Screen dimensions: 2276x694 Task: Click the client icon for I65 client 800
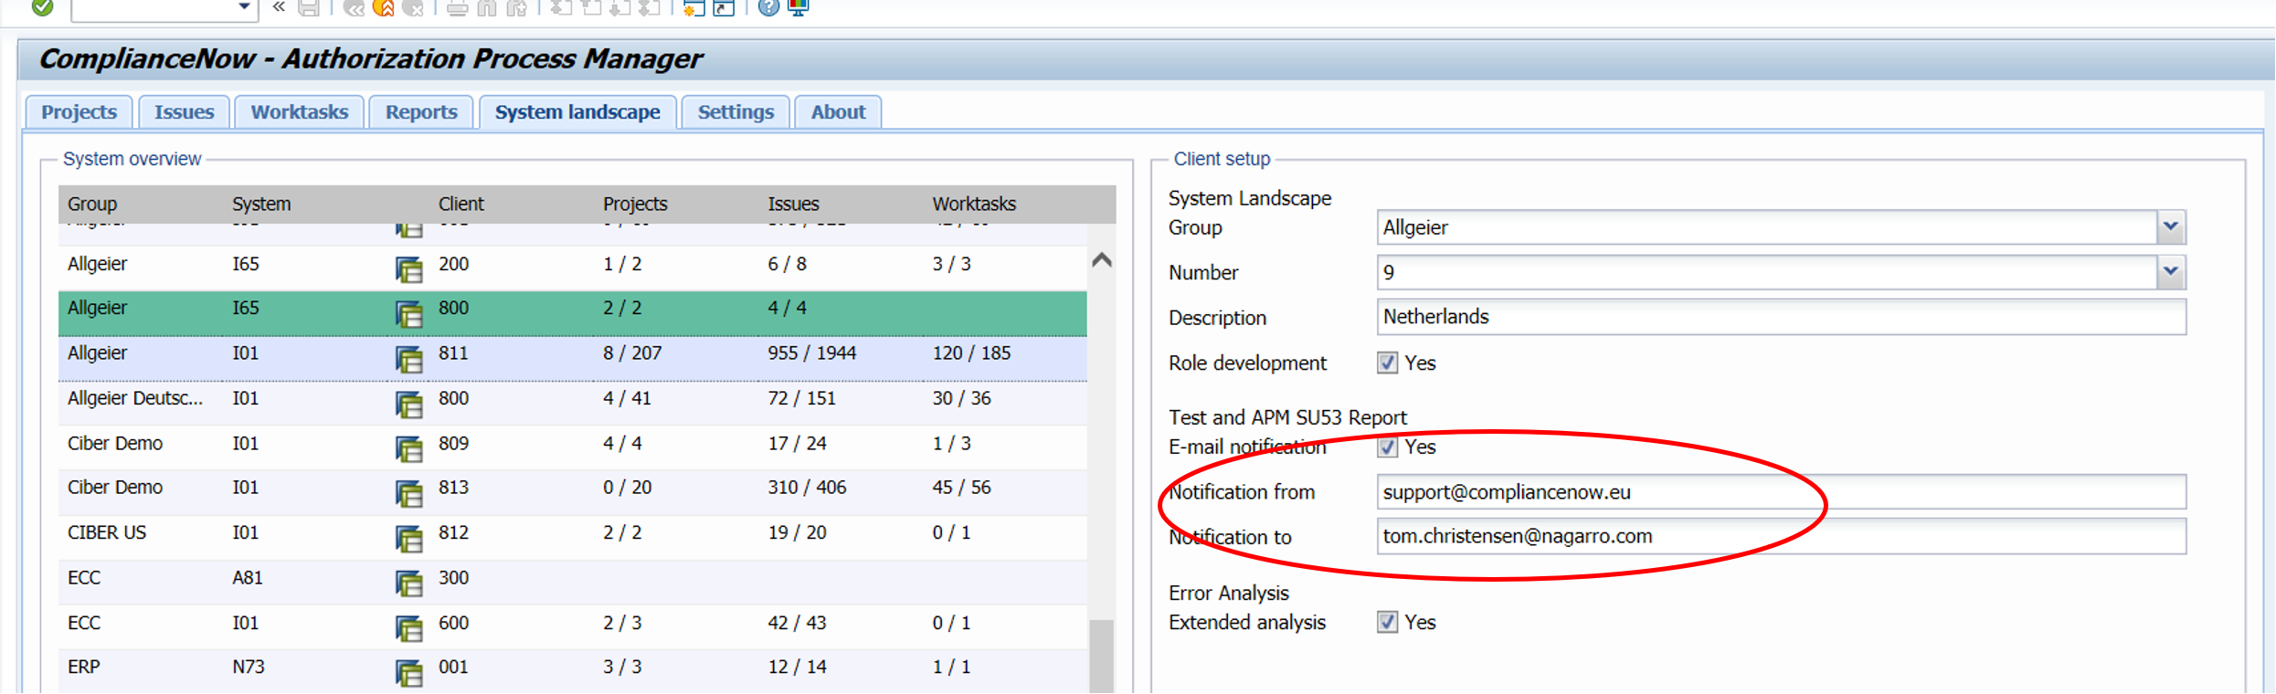tap(409, 314)
